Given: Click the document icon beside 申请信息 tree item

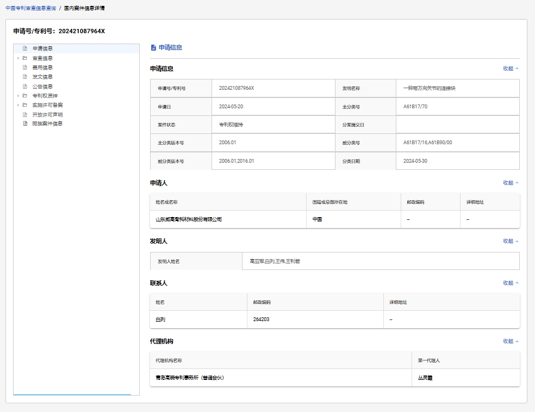Looking at the screenshot, I should (x=25, y=48).
